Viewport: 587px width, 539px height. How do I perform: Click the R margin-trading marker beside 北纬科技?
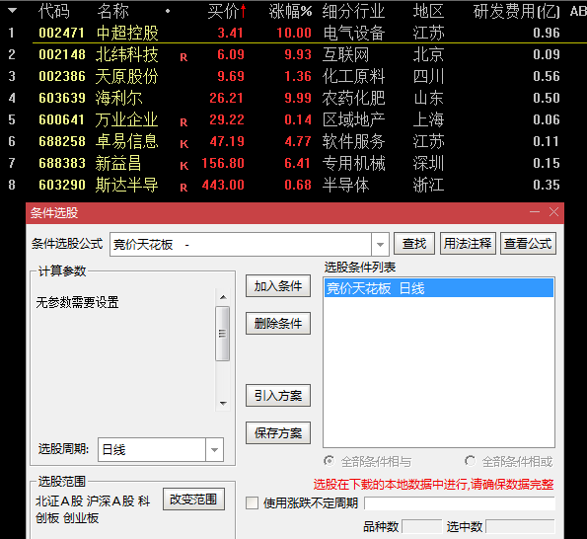click(x=183, y=57)
